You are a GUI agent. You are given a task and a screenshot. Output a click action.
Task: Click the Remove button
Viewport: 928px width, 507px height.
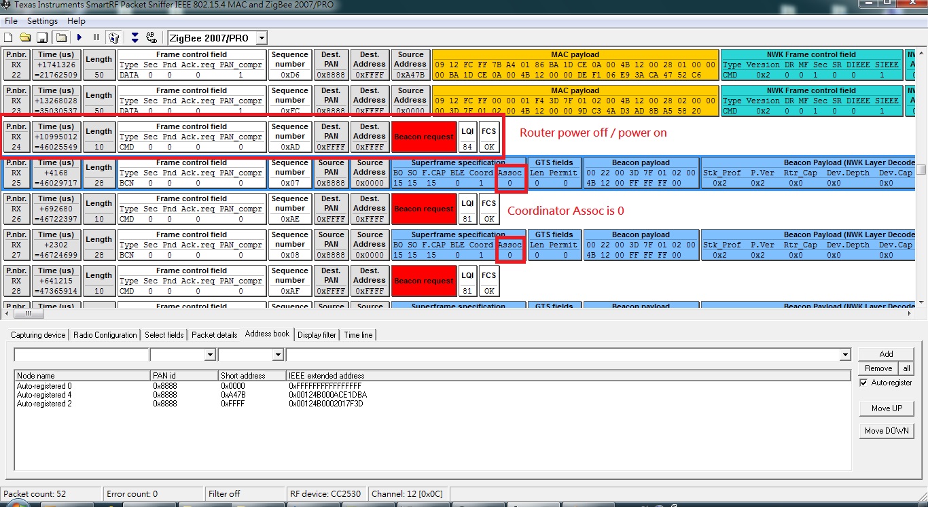coord(878,368)
